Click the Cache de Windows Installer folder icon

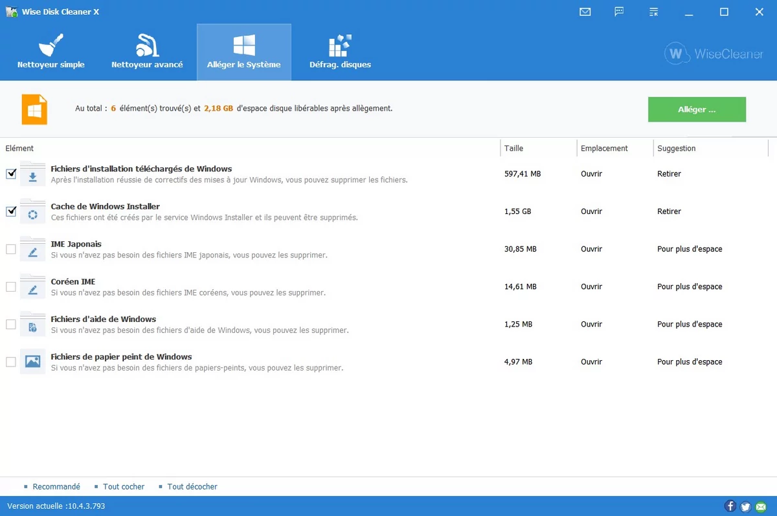coord(32,211)
